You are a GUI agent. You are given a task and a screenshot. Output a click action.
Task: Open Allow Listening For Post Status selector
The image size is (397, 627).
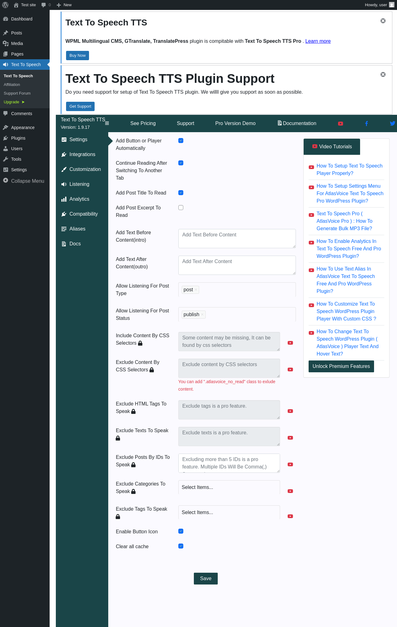pyautogui.click(x=237, y=314)
